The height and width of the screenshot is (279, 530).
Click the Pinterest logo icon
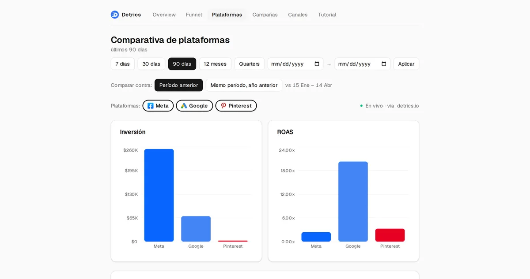click(223, 106)
